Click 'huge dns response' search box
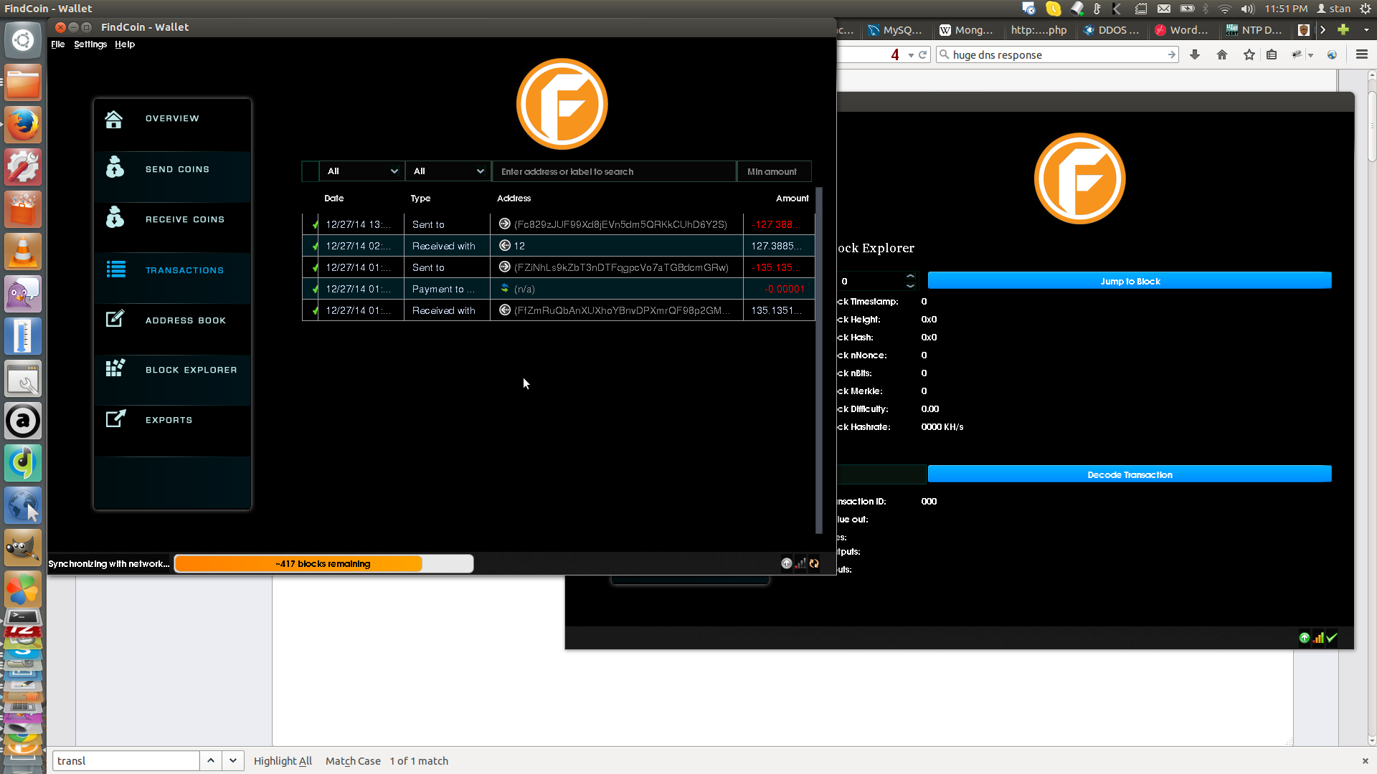 click(1057, 54)
